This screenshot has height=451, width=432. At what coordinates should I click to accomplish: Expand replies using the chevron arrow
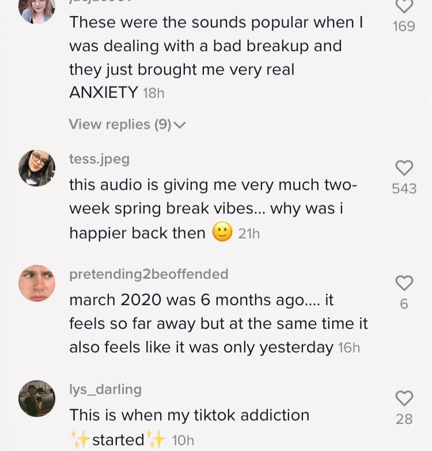pyautogui.click(x=180, y=125)
